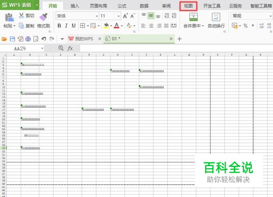Click the red font color icon
273x197 pixels.
point(117,26)
